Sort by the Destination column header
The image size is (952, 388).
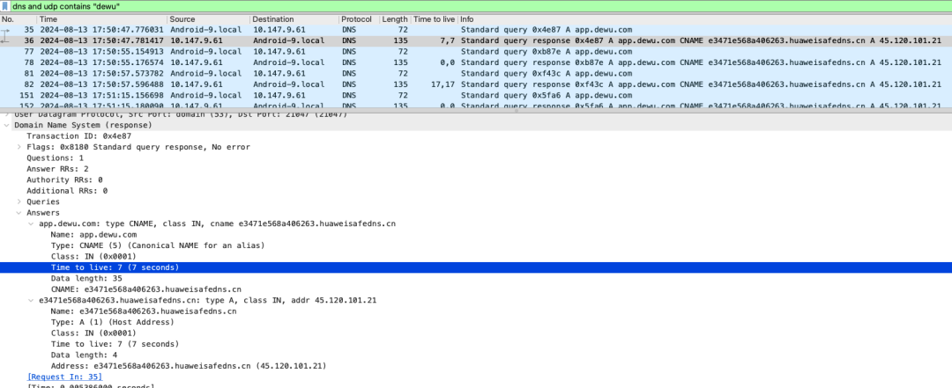pyautogui.click(x=294, y=19)
